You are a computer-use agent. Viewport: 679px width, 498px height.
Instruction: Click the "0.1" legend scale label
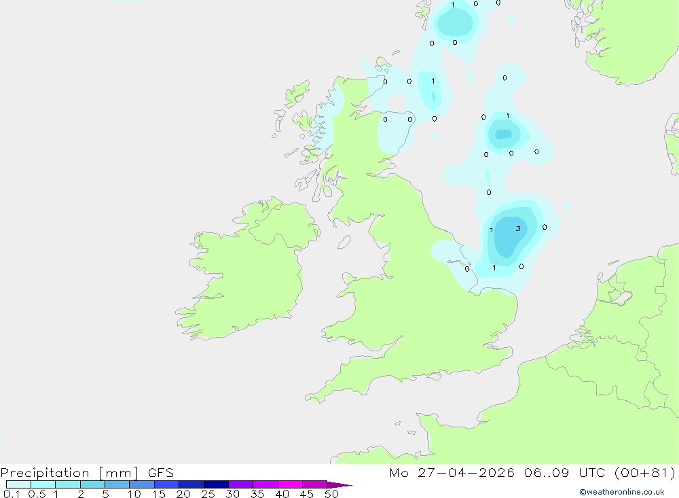[12, 494]
